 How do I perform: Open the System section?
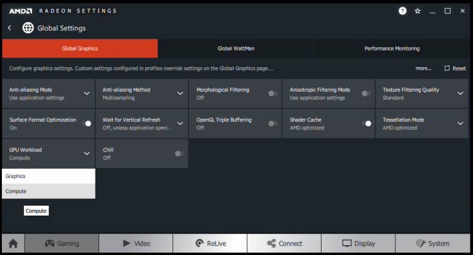point(432,243)
